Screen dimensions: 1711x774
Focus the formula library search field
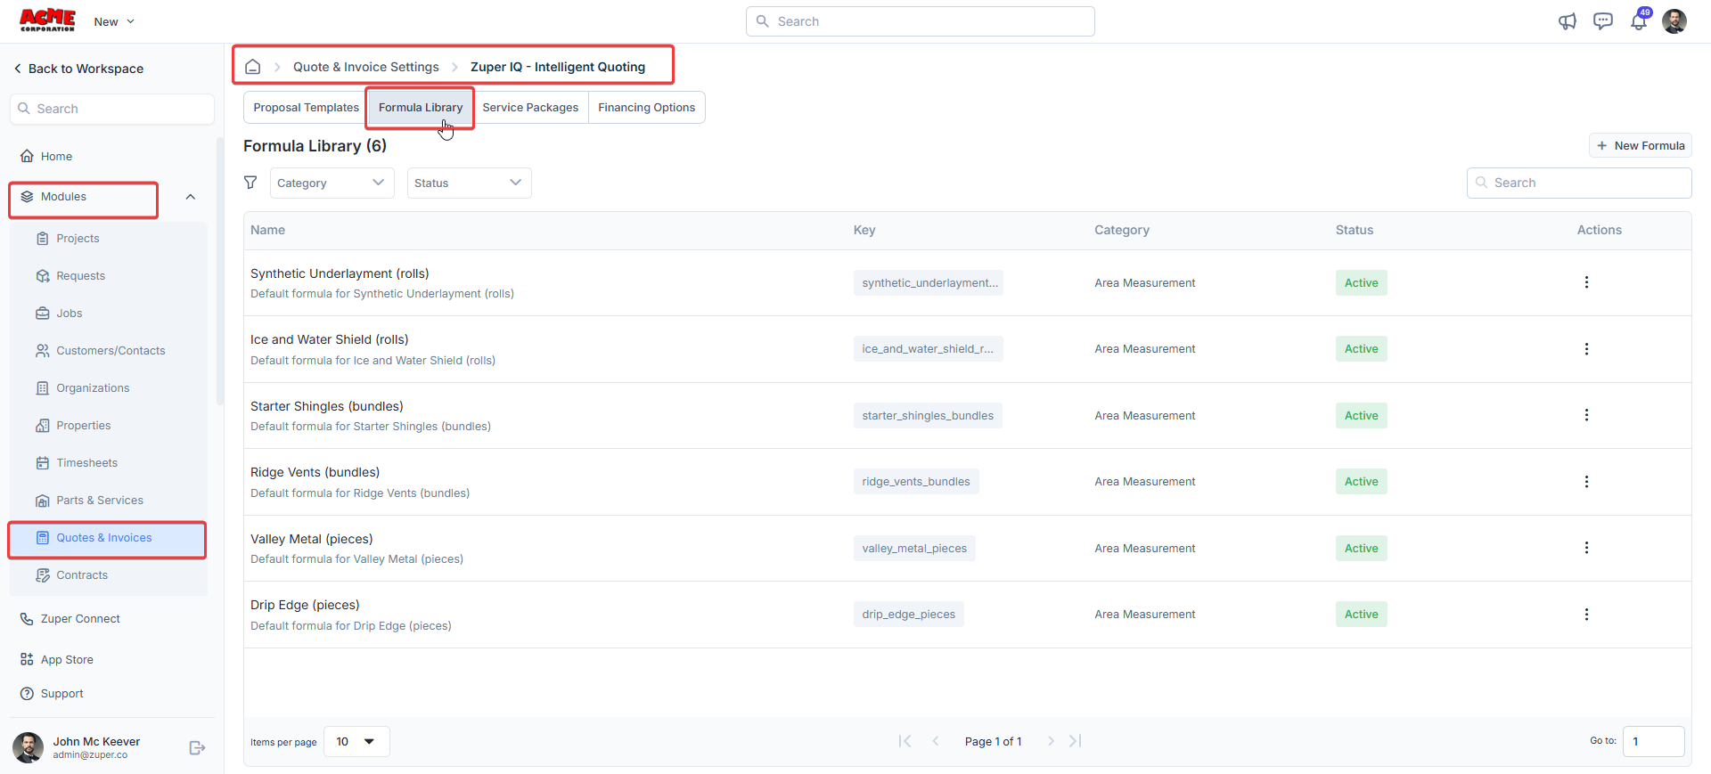coord(1579,183)
